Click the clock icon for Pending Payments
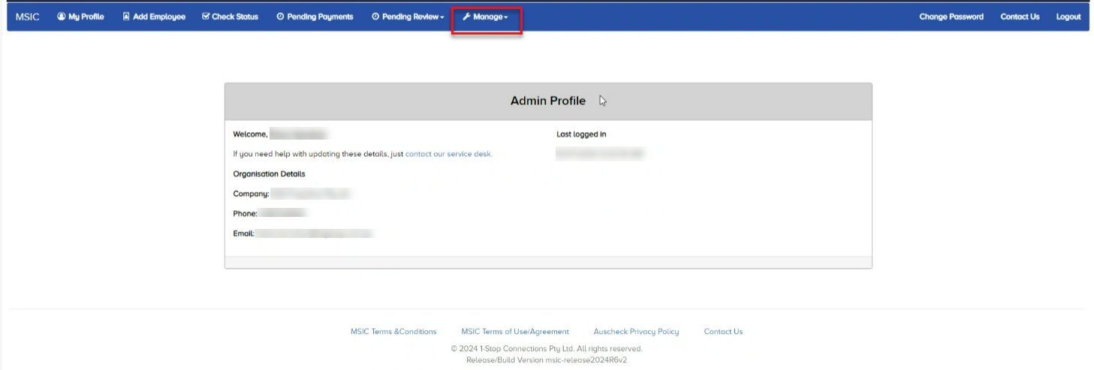Screen dimensions: 1094x370 point(280,17)
